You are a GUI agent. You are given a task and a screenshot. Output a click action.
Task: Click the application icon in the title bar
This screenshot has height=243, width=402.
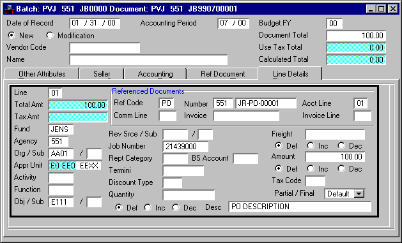click(9, 9)
